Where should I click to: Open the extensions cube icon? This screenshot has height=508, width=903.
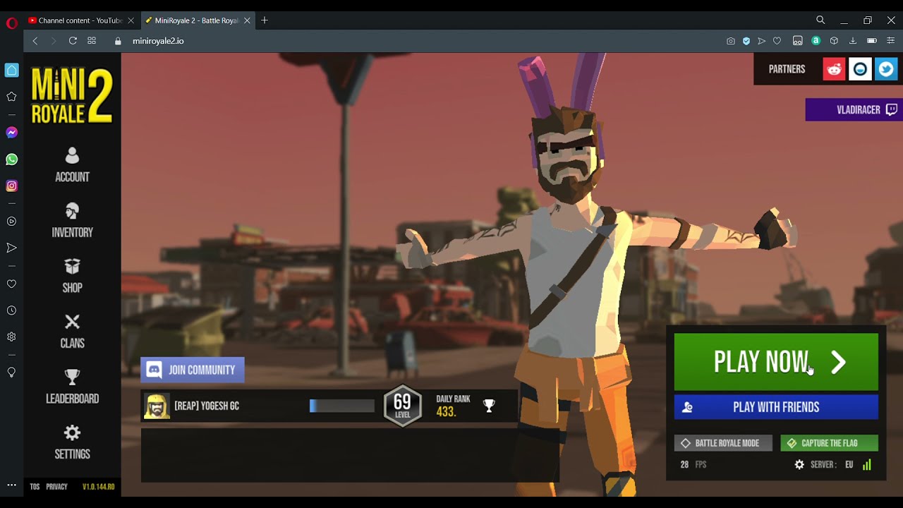834,41
